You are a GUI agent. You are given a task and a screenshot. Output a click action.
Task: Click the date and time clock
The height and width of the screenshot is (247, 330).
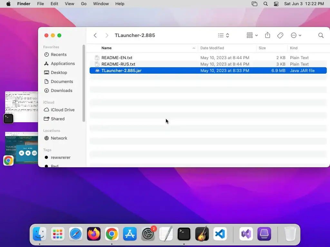pos(304,4)
